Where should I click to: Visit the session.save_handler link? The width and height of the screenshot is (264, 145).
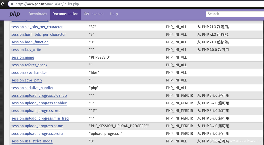(29, 73)
